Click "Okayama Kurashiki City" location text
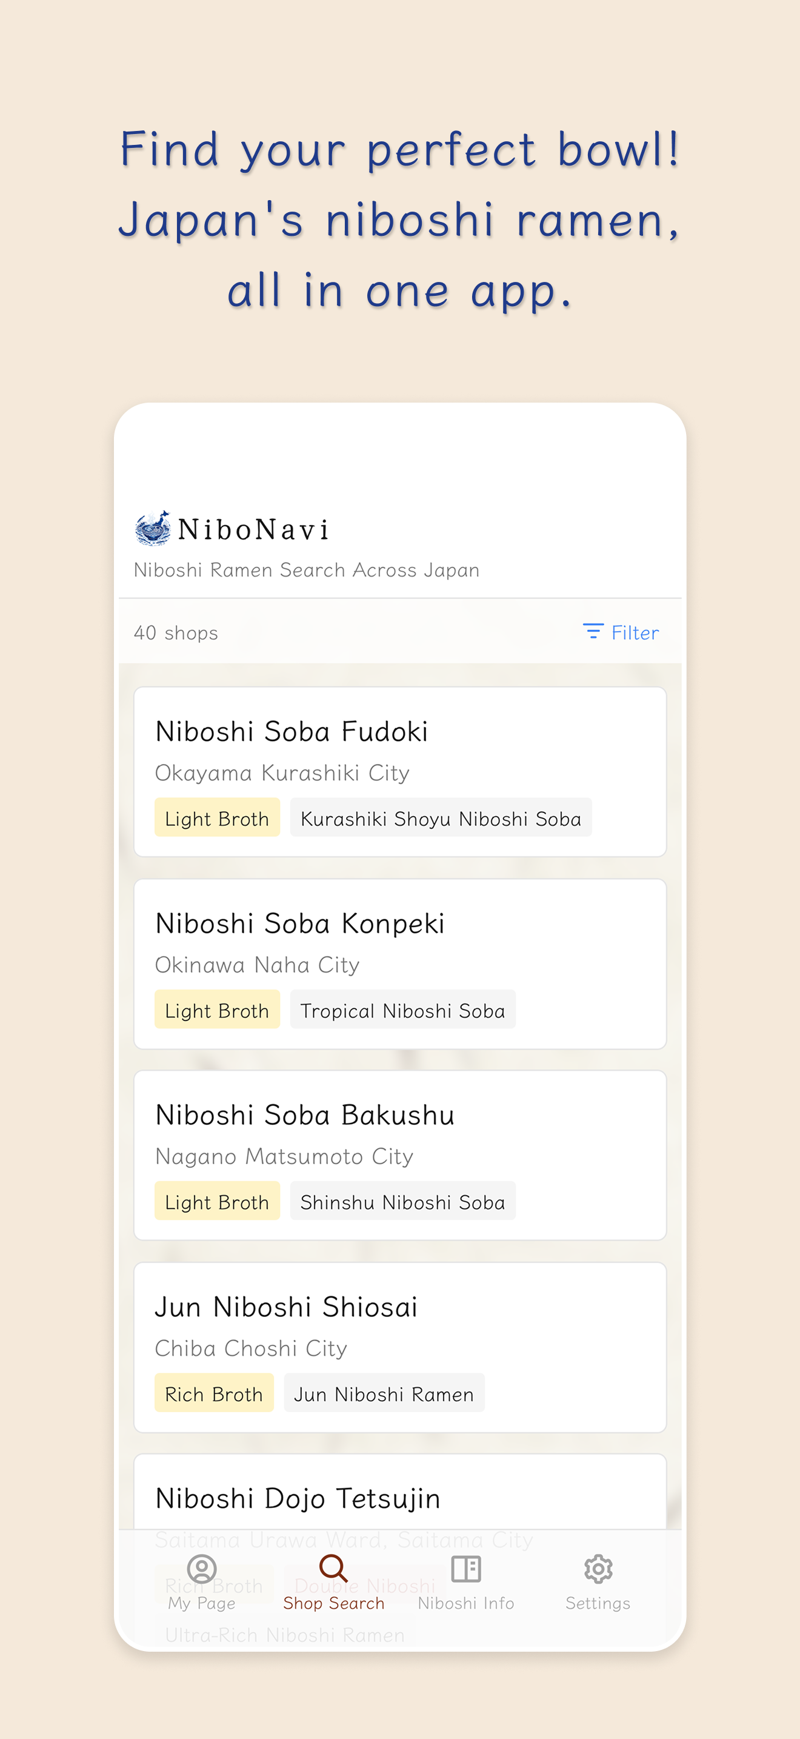The image size is (800, 1739). pos(282,773)
